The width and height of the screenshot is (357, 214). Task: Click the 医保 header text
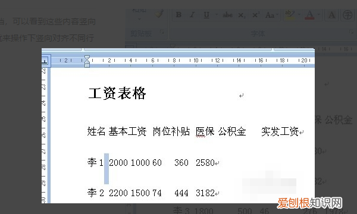pos(205,131)
